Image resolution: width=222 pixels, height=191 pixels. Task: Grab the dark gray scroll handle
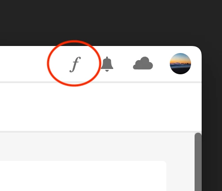(198, 162)
